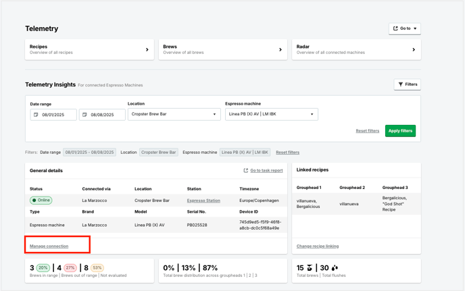This screenshot has height=291, width=465.
Task: Click the external-link icon in the Go to button
Action: [395, 28]
